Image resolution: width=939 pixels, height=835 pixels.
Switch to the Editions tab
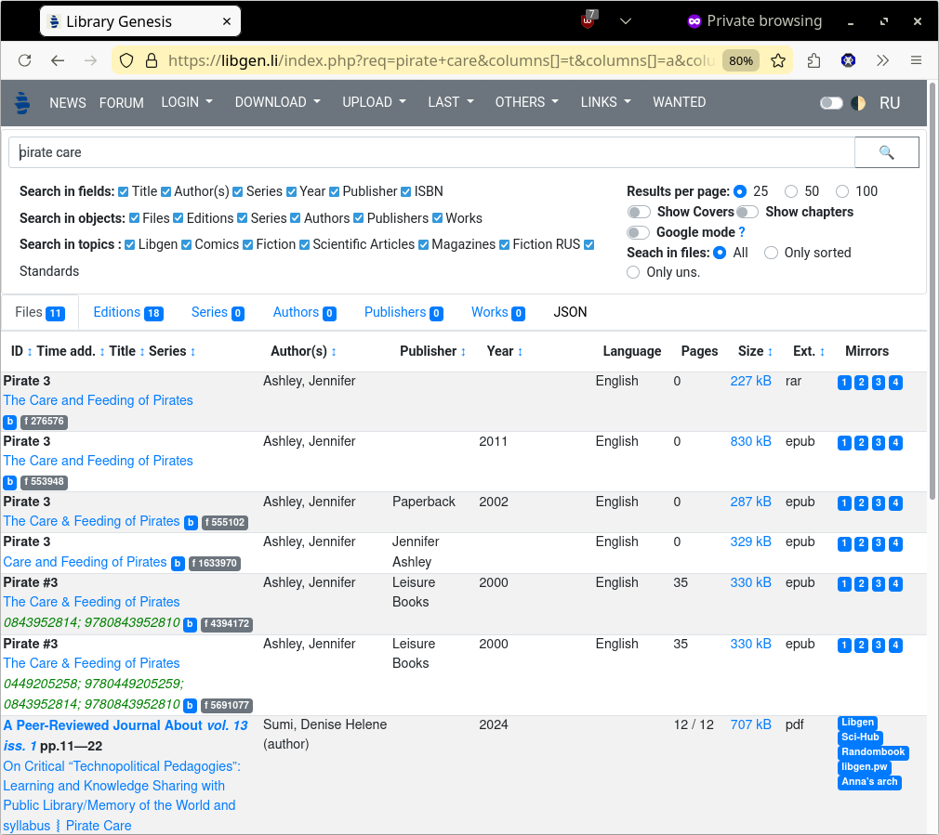[x=127, y=313]
